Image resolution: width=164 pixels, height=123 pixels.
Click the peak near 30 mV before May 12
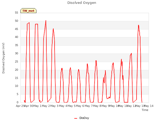pos(131,54)
